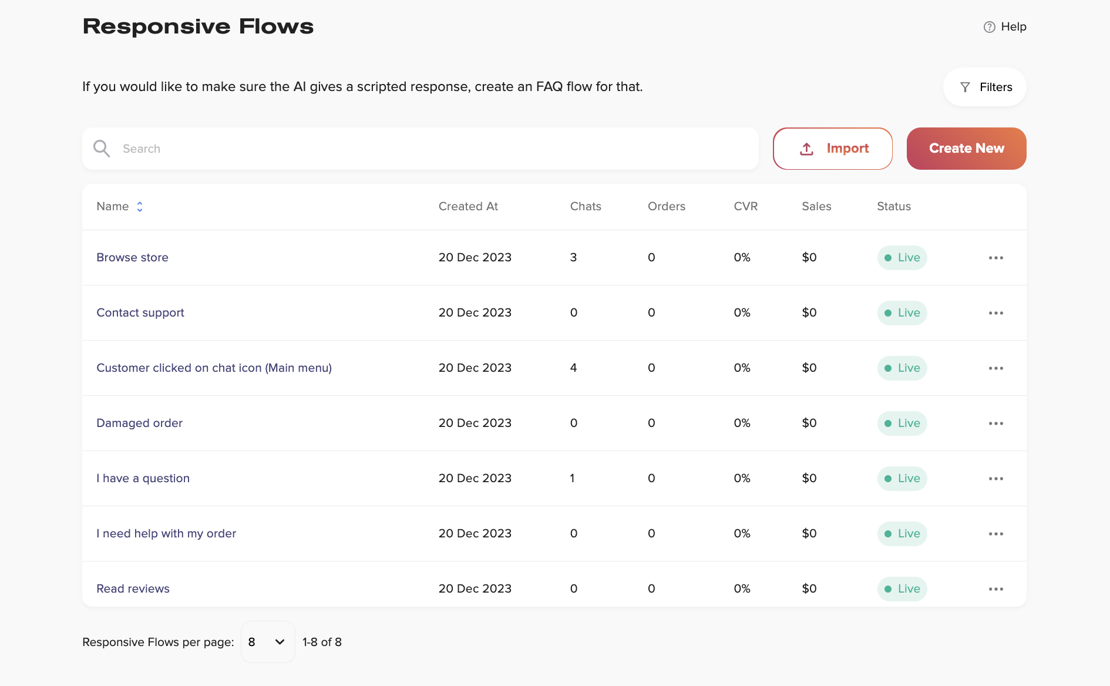This screenshot has height=686, width=1110.
Task: Open the Damaged order flow
Action: tap(139, 423)
